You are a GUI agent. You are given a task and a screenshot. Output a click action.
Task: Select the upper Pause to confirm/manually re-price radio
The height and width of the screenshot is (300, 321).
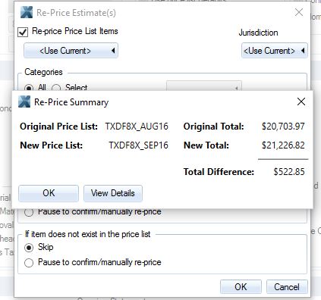(29, 212)
